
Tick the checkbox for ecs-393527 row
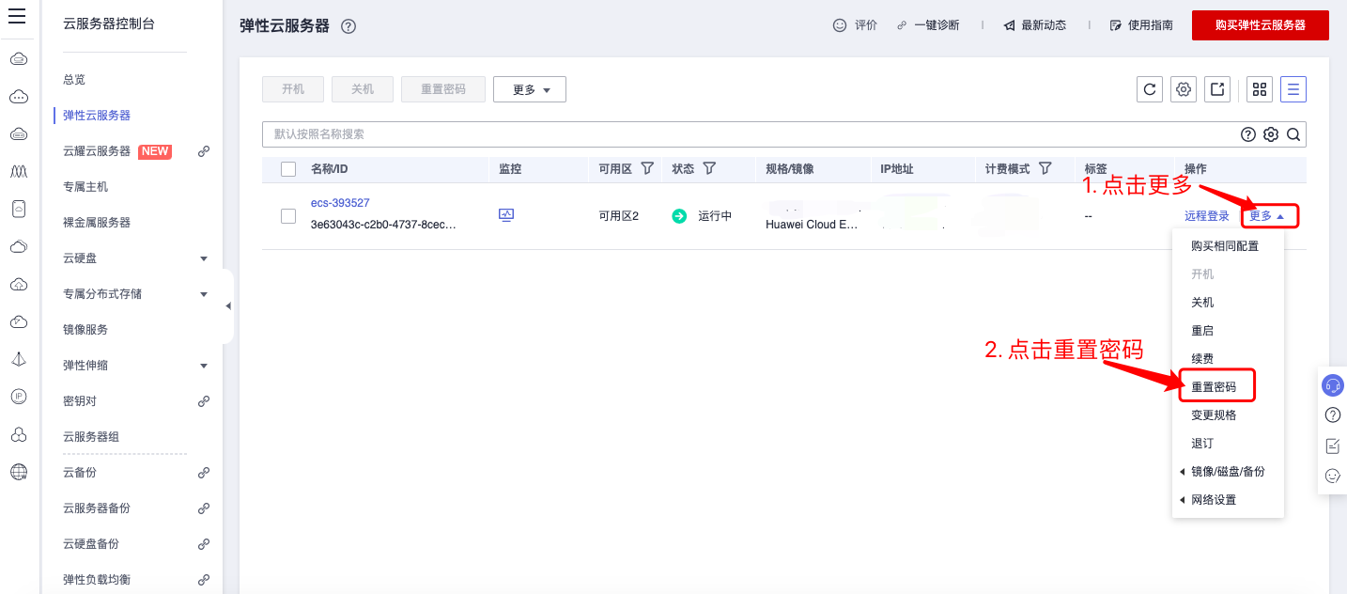point(288,216)
